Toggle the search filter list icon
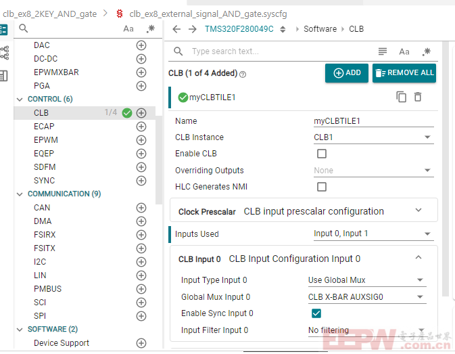Viewport: 455px width, 354px height. click(x=383, y=51)
